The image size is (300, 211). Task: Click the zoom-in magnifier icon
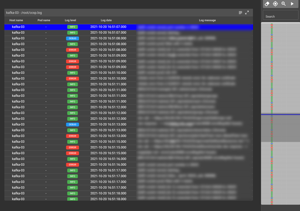(x=284, y=4)
